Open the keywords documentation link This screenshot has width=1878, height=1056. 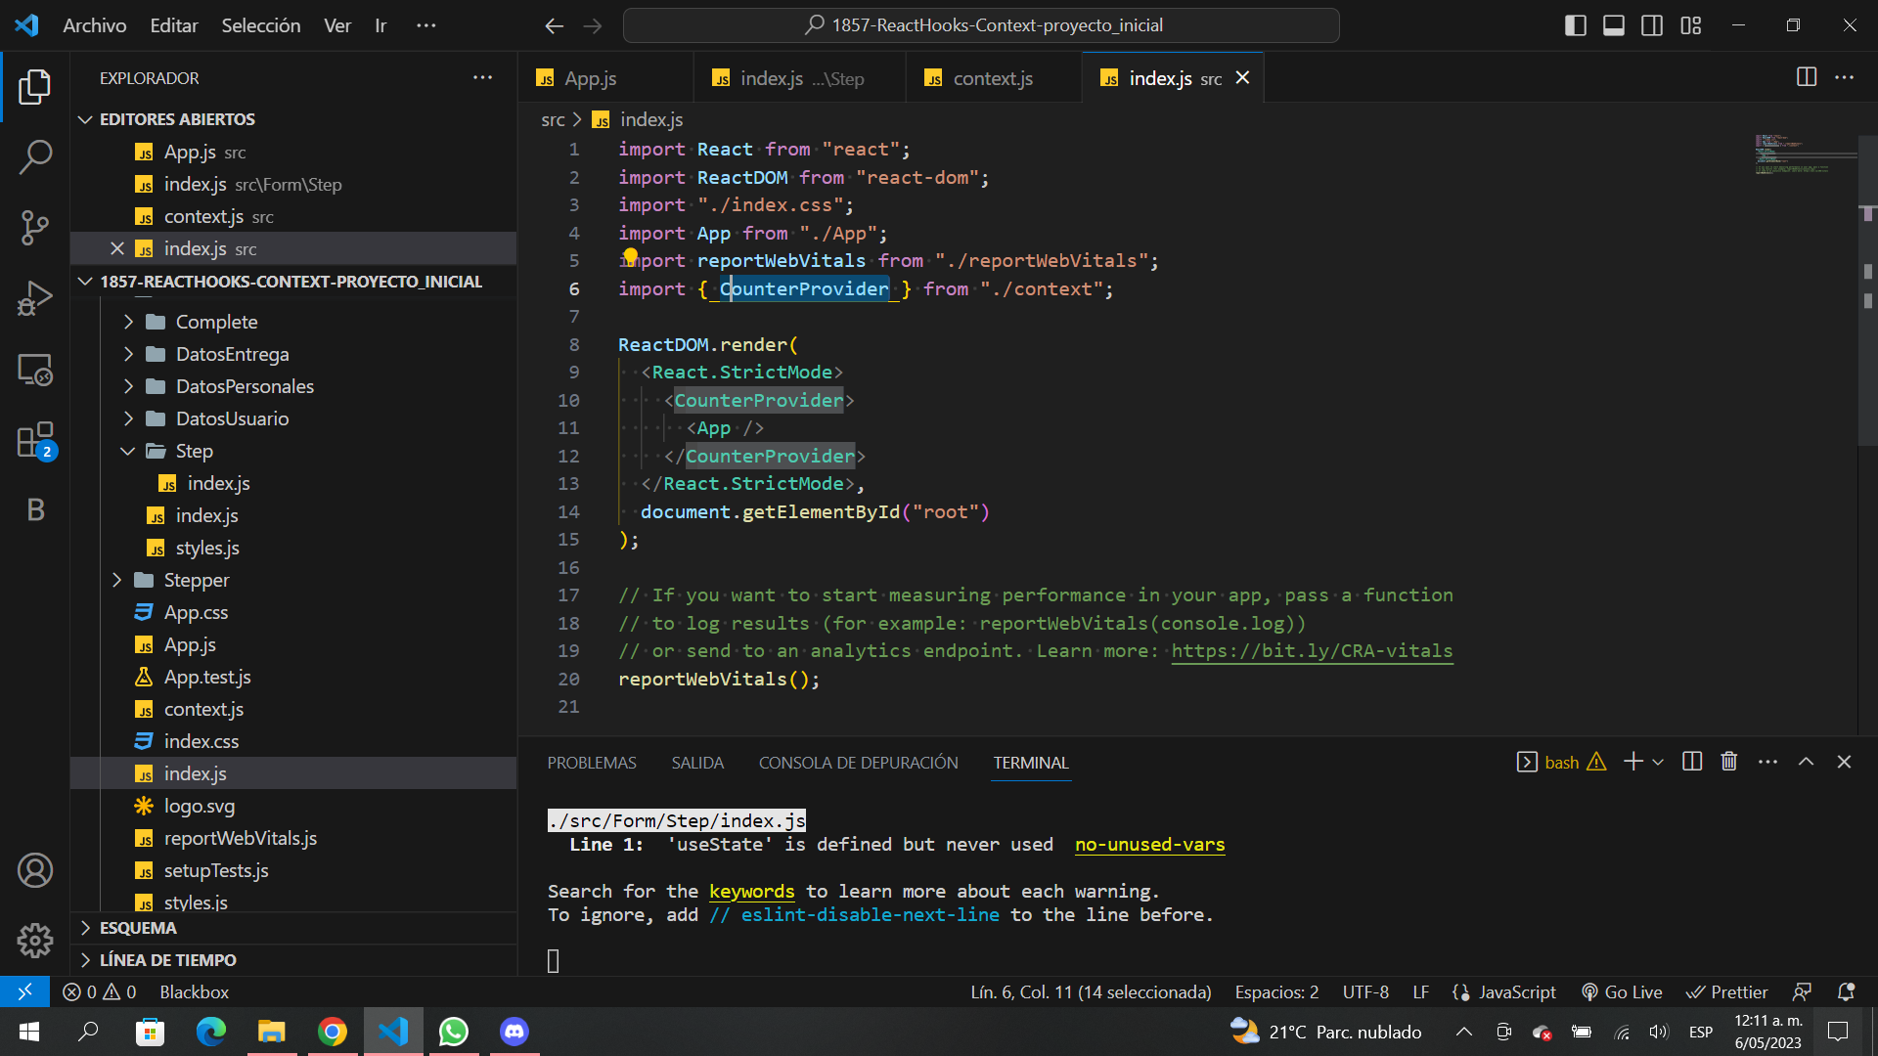750,891
